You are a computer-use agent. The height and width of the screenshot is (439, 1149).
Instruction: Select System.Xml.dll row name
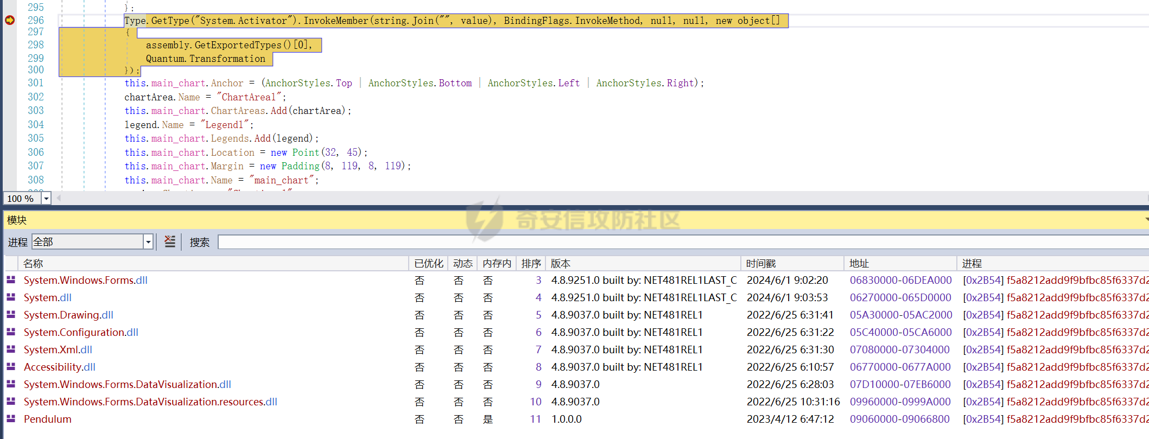coord(58,349)
